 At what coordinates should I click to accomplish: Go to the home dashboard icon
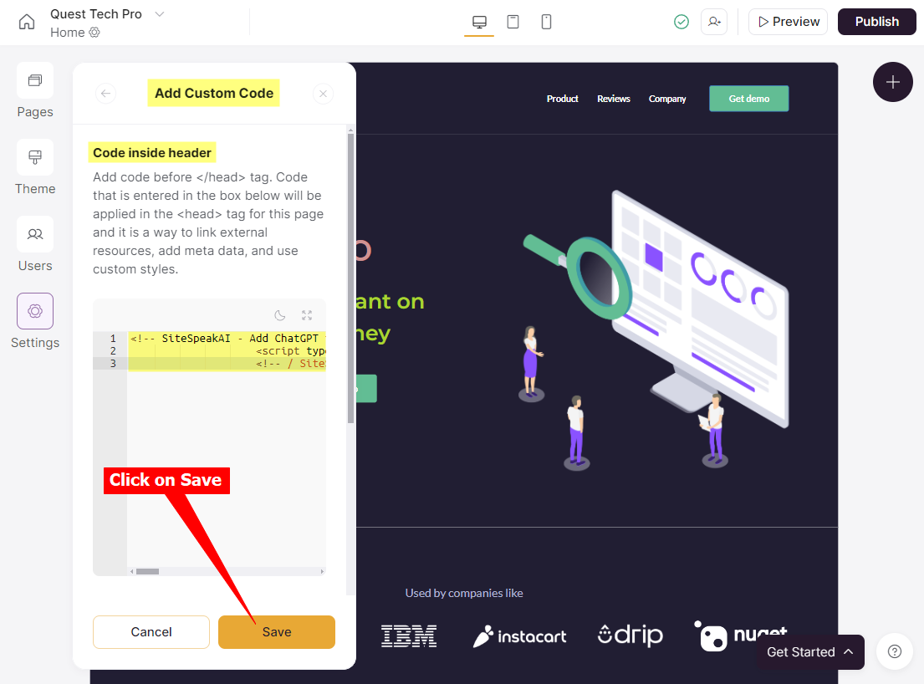point(27,23)
